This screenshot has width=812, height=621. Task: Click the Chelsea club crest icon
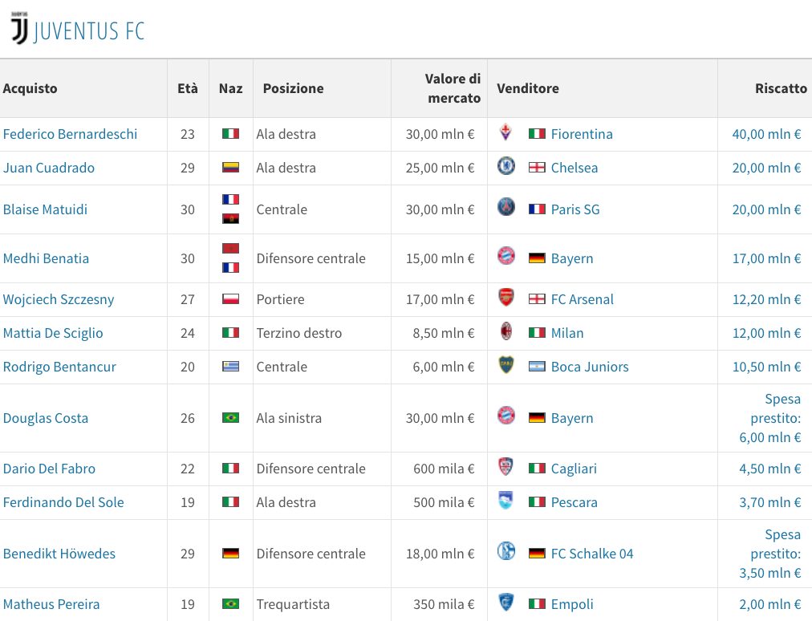tap(505, 166)
